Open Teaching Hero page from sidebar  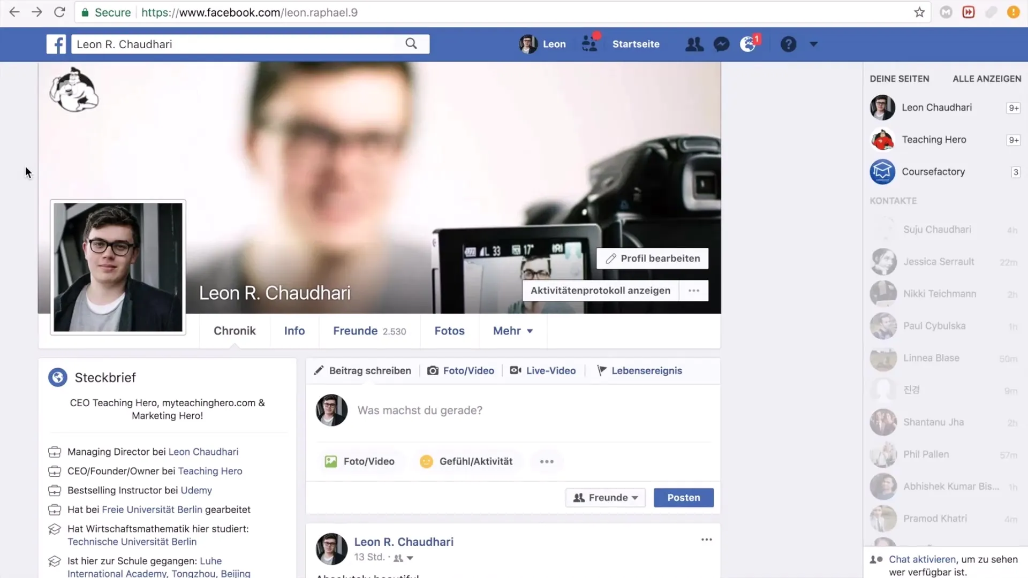pos(934,139)
